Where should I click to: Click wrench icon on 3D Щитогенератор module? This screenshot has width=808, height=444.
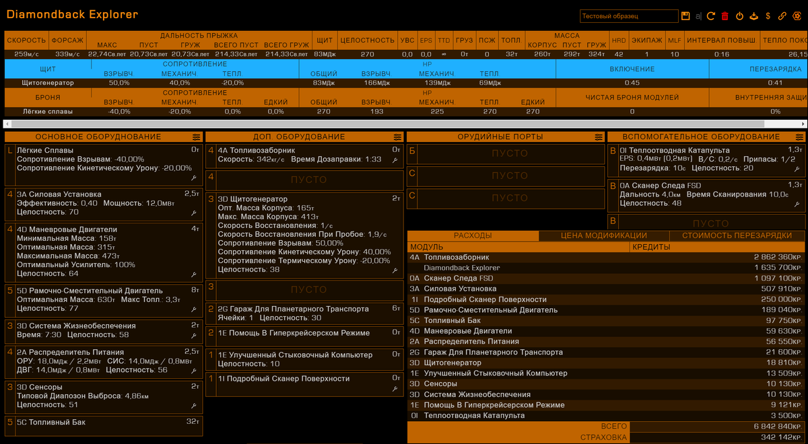pyautogui.click(x=395, y=270)
